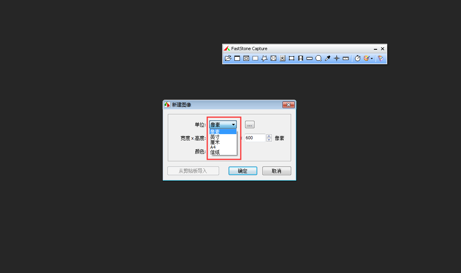The width and height of the screenshot is (461, 273).
Task: Choose Capture Freehand Region star icon
Action: click(264, 58)
